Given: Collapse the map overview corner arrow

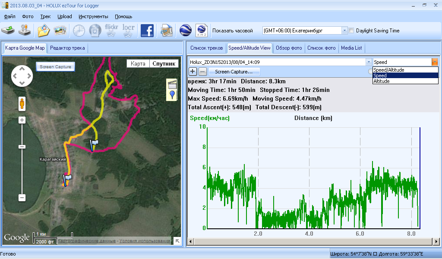Looking at the screenshot, I should (x=177, y=241).
